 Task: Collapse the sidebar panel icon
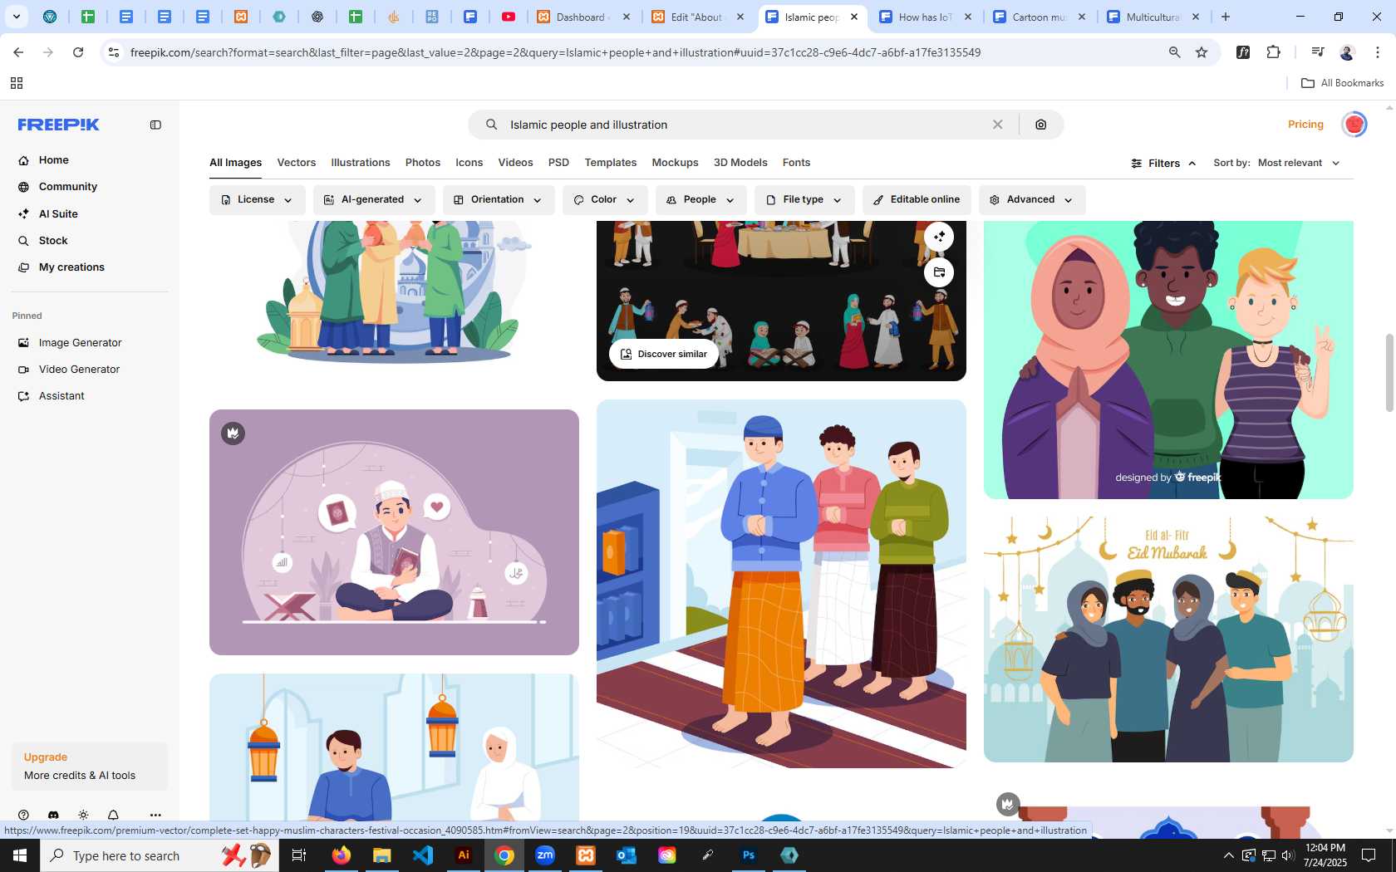coord(155,125)
